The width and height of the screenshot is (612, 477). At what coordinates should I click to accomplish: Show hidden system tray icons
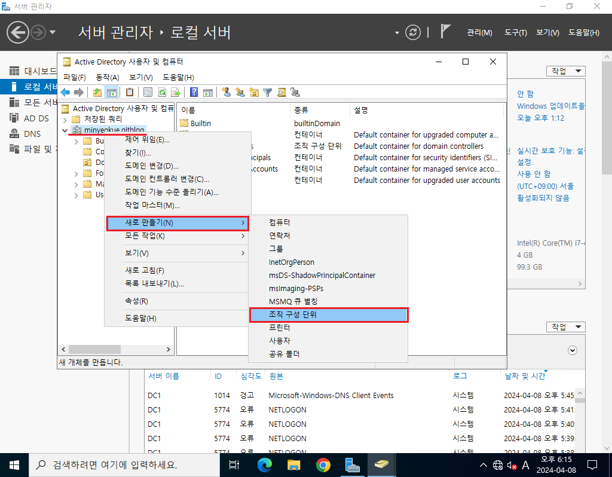(483, 465)
